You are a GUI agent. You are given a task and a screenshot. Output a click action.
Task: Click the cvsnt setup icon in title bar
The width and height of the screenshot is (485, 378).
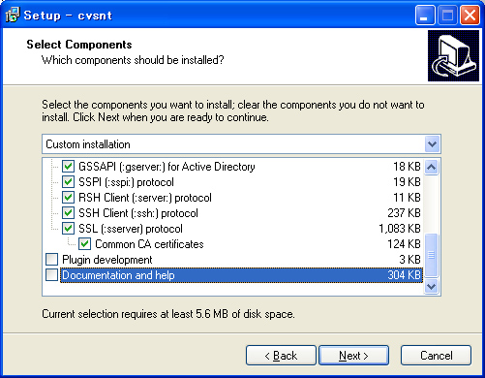point(13,15)
